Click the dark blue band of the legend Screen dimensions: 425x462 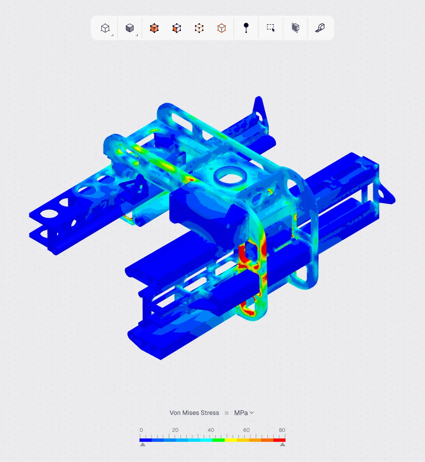coord(145,440)
